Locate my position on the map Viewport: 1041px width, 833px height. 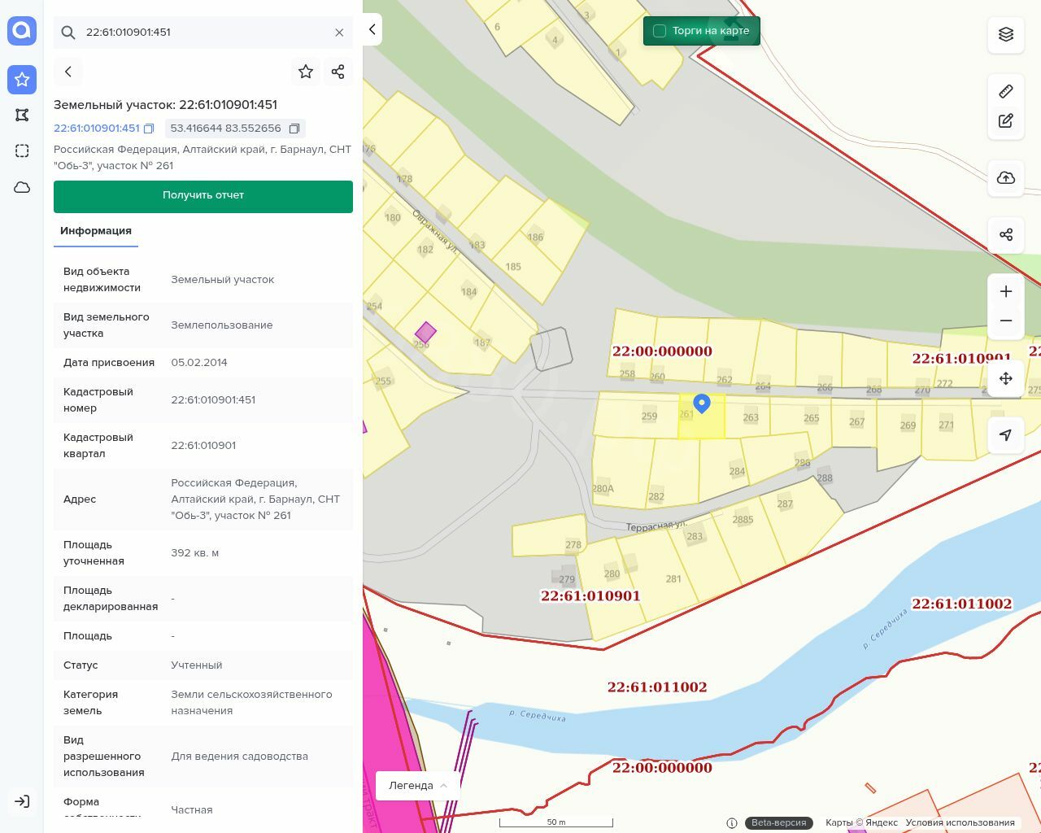click(1006, 435)
